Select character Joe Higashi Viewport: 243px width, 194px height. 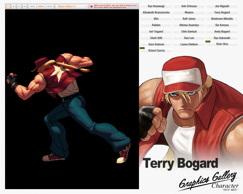click(x=222, y=6)
